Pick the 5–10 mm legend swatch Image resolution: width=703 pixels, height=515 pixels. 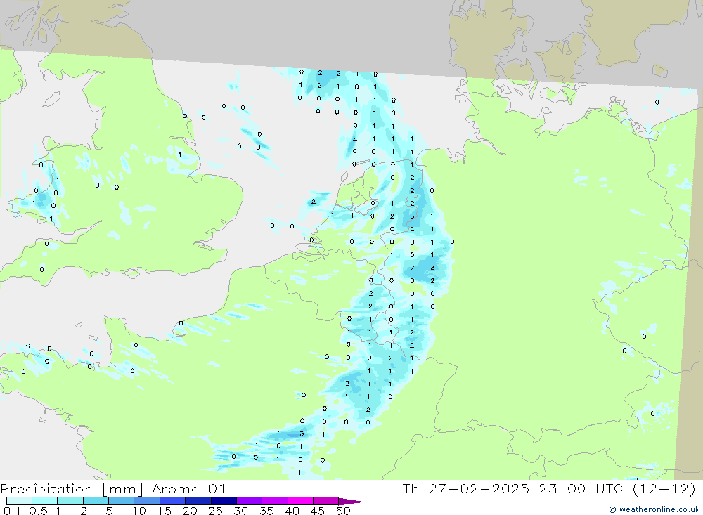point(122,501)
